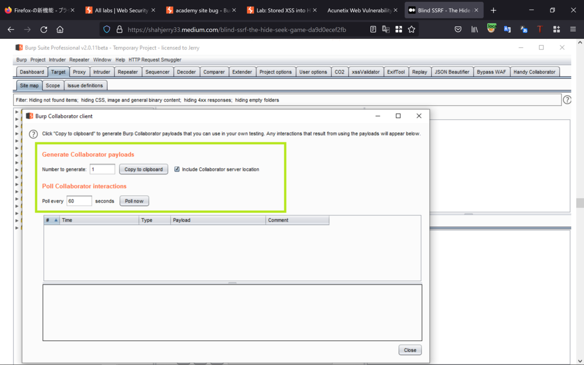Open the Project options tab
This screenshot has height=365, width=584.
pyautogui.click(x=275, y=72)
